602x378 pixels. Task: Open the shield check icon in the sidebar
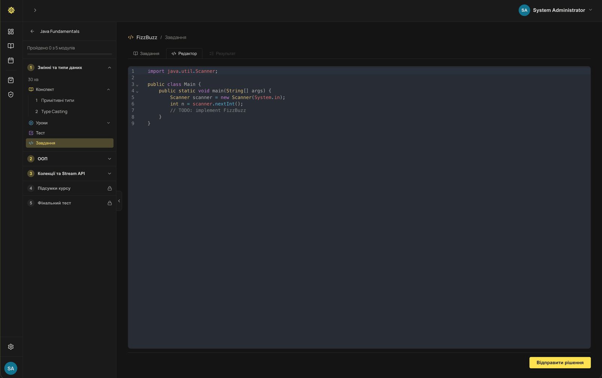coord(11,94)
